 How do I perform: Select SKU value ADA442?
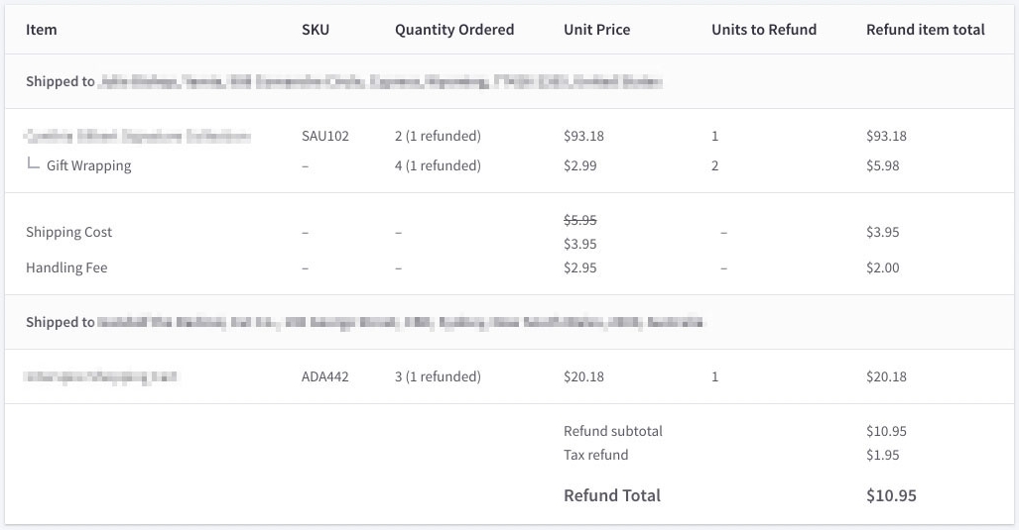pyautogui.click(x=325, y=376)
